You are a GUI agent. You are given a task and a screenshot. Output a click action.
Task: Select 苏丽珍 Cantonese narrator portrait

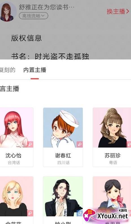112,127
